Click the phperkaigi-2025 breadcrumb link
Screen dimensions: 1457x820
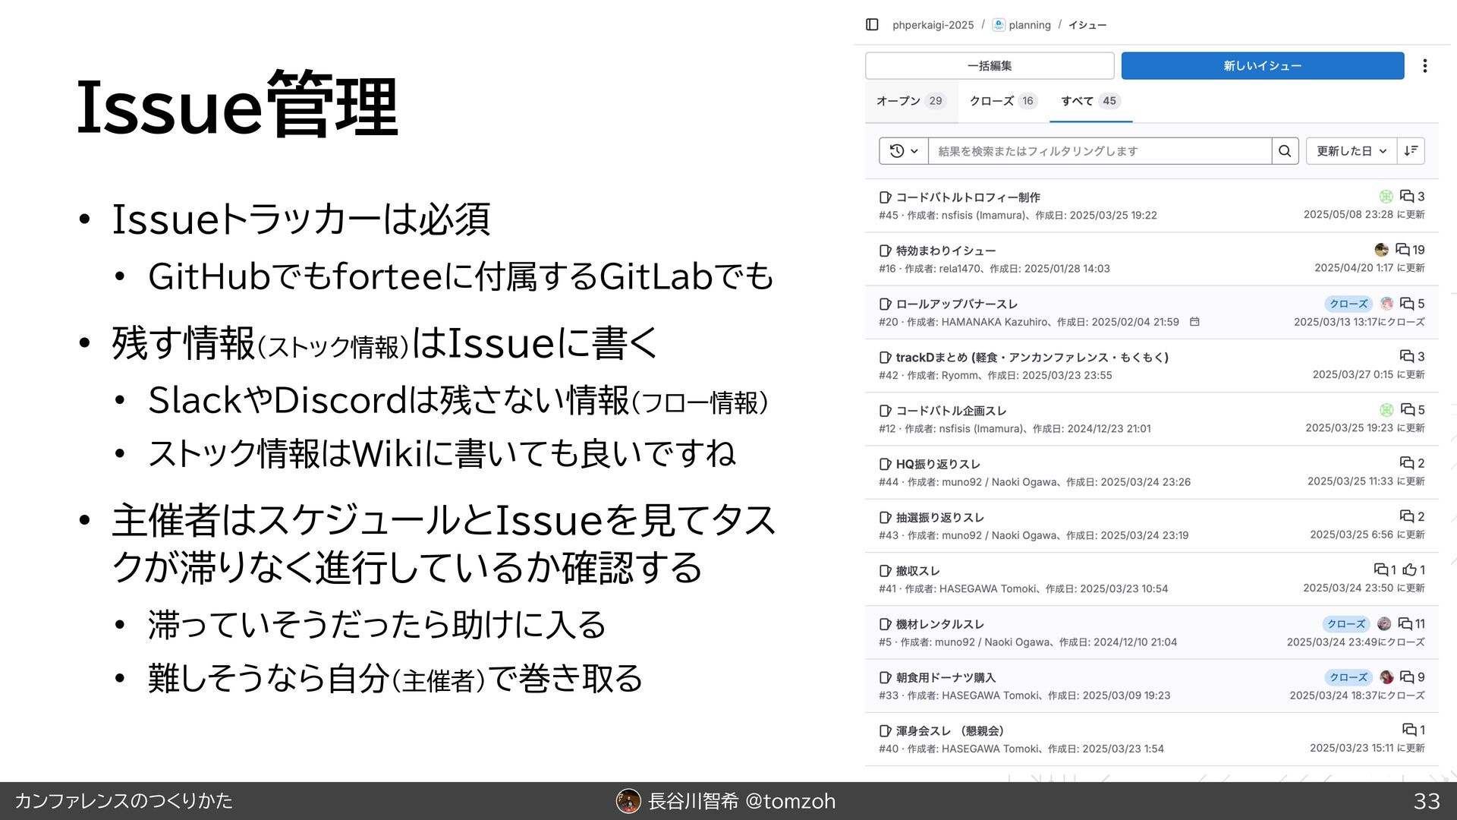(x=933, y=25)
